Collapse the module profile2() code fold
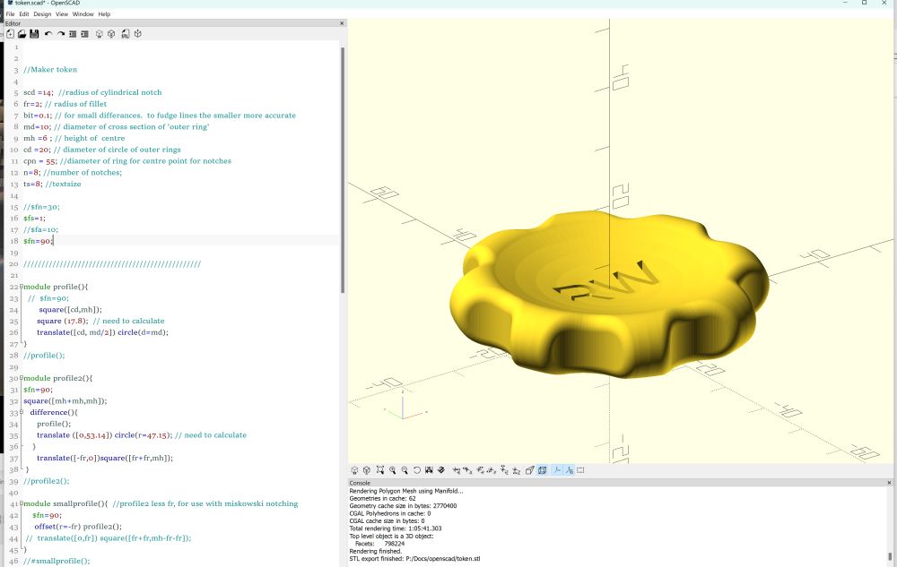This screenshot has height=567, width=897. click(x=21, y=378)
